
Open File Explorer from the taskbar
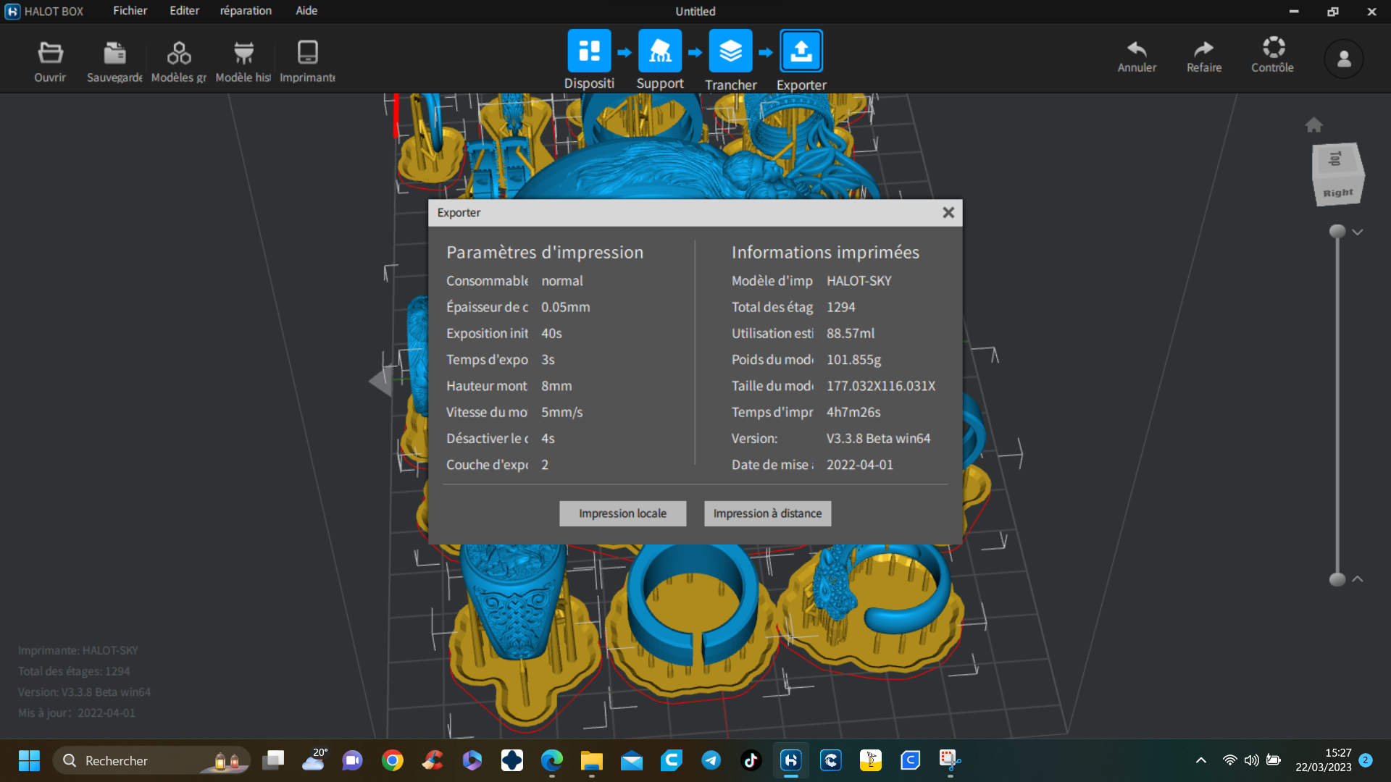point(592,760)
